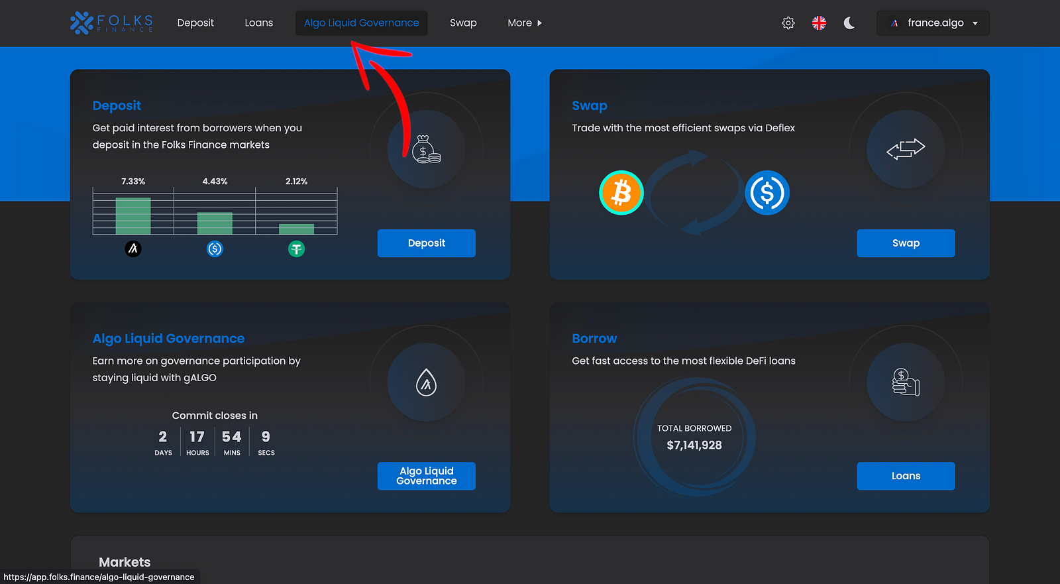This screenshot has height=584, width=1060.
Task: Click the Folks Finance logo
Action: 111,23
